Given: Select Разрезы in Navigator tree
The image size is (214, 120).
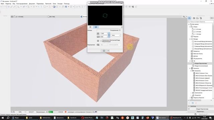Looking at the screenshot, I should coord(195,37).
